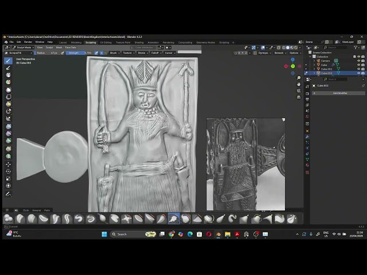
Task: Switch to solid viewport shading
Action: 288,48
